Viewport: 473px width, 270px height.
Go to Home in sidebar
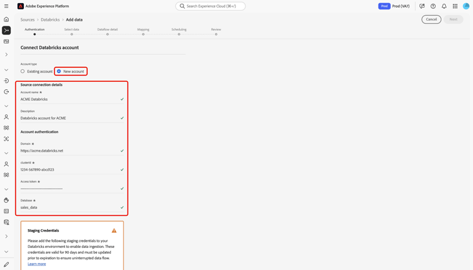[6, 20]
